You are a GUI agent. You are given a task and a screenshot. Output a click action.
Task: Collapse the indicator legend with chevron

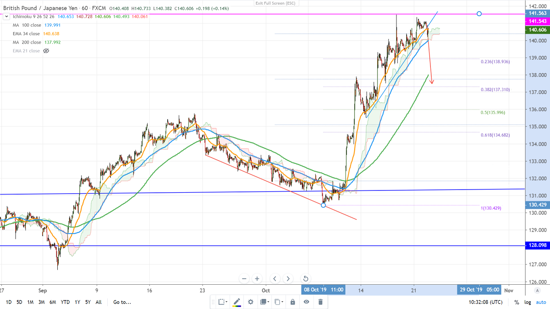(6, 17)
